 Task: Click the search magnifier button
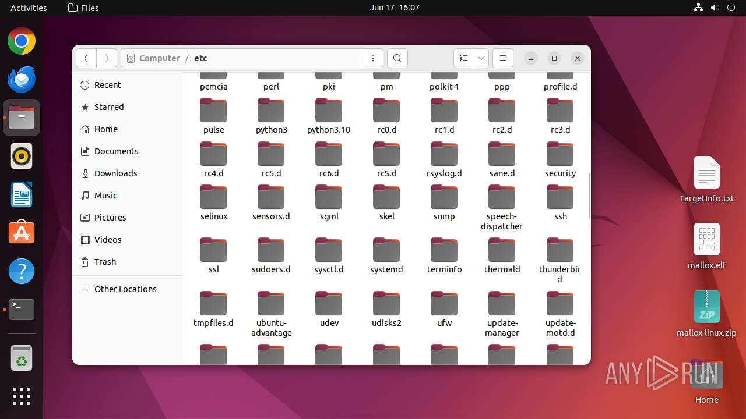397,58
